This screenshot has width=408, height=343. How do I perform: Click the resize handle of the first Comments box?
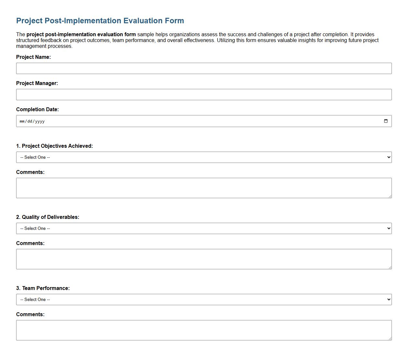(390, 197)
